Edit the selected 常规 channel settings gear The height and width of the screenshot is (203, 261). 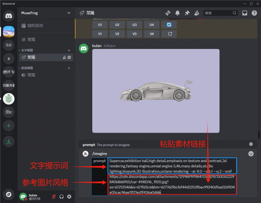[x=69, y=58]
